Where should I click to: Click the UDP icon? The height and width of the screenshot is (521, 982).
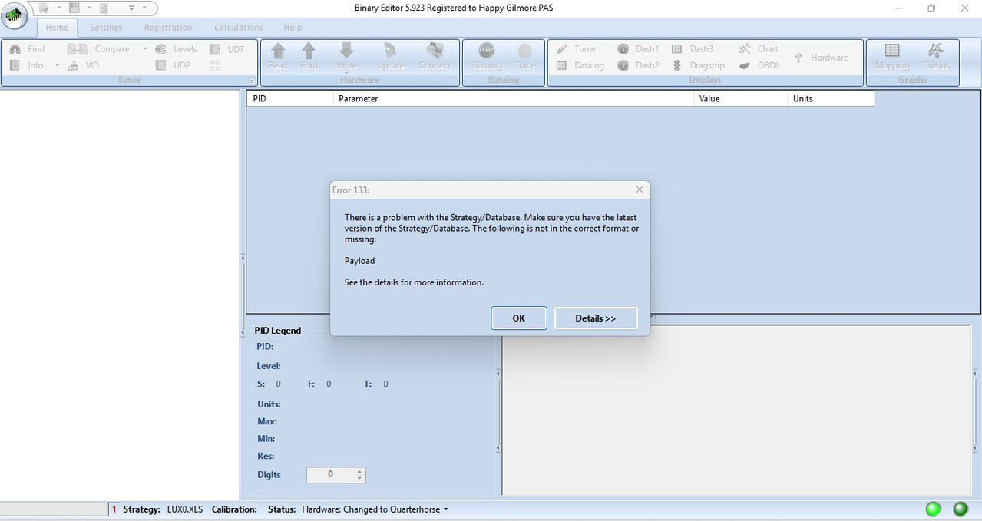coord(160,66)
